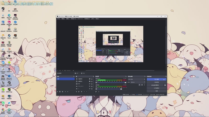Open the 文件(F) menu
The width and height of the screenshot is (209, 117).
coord(59,19)
